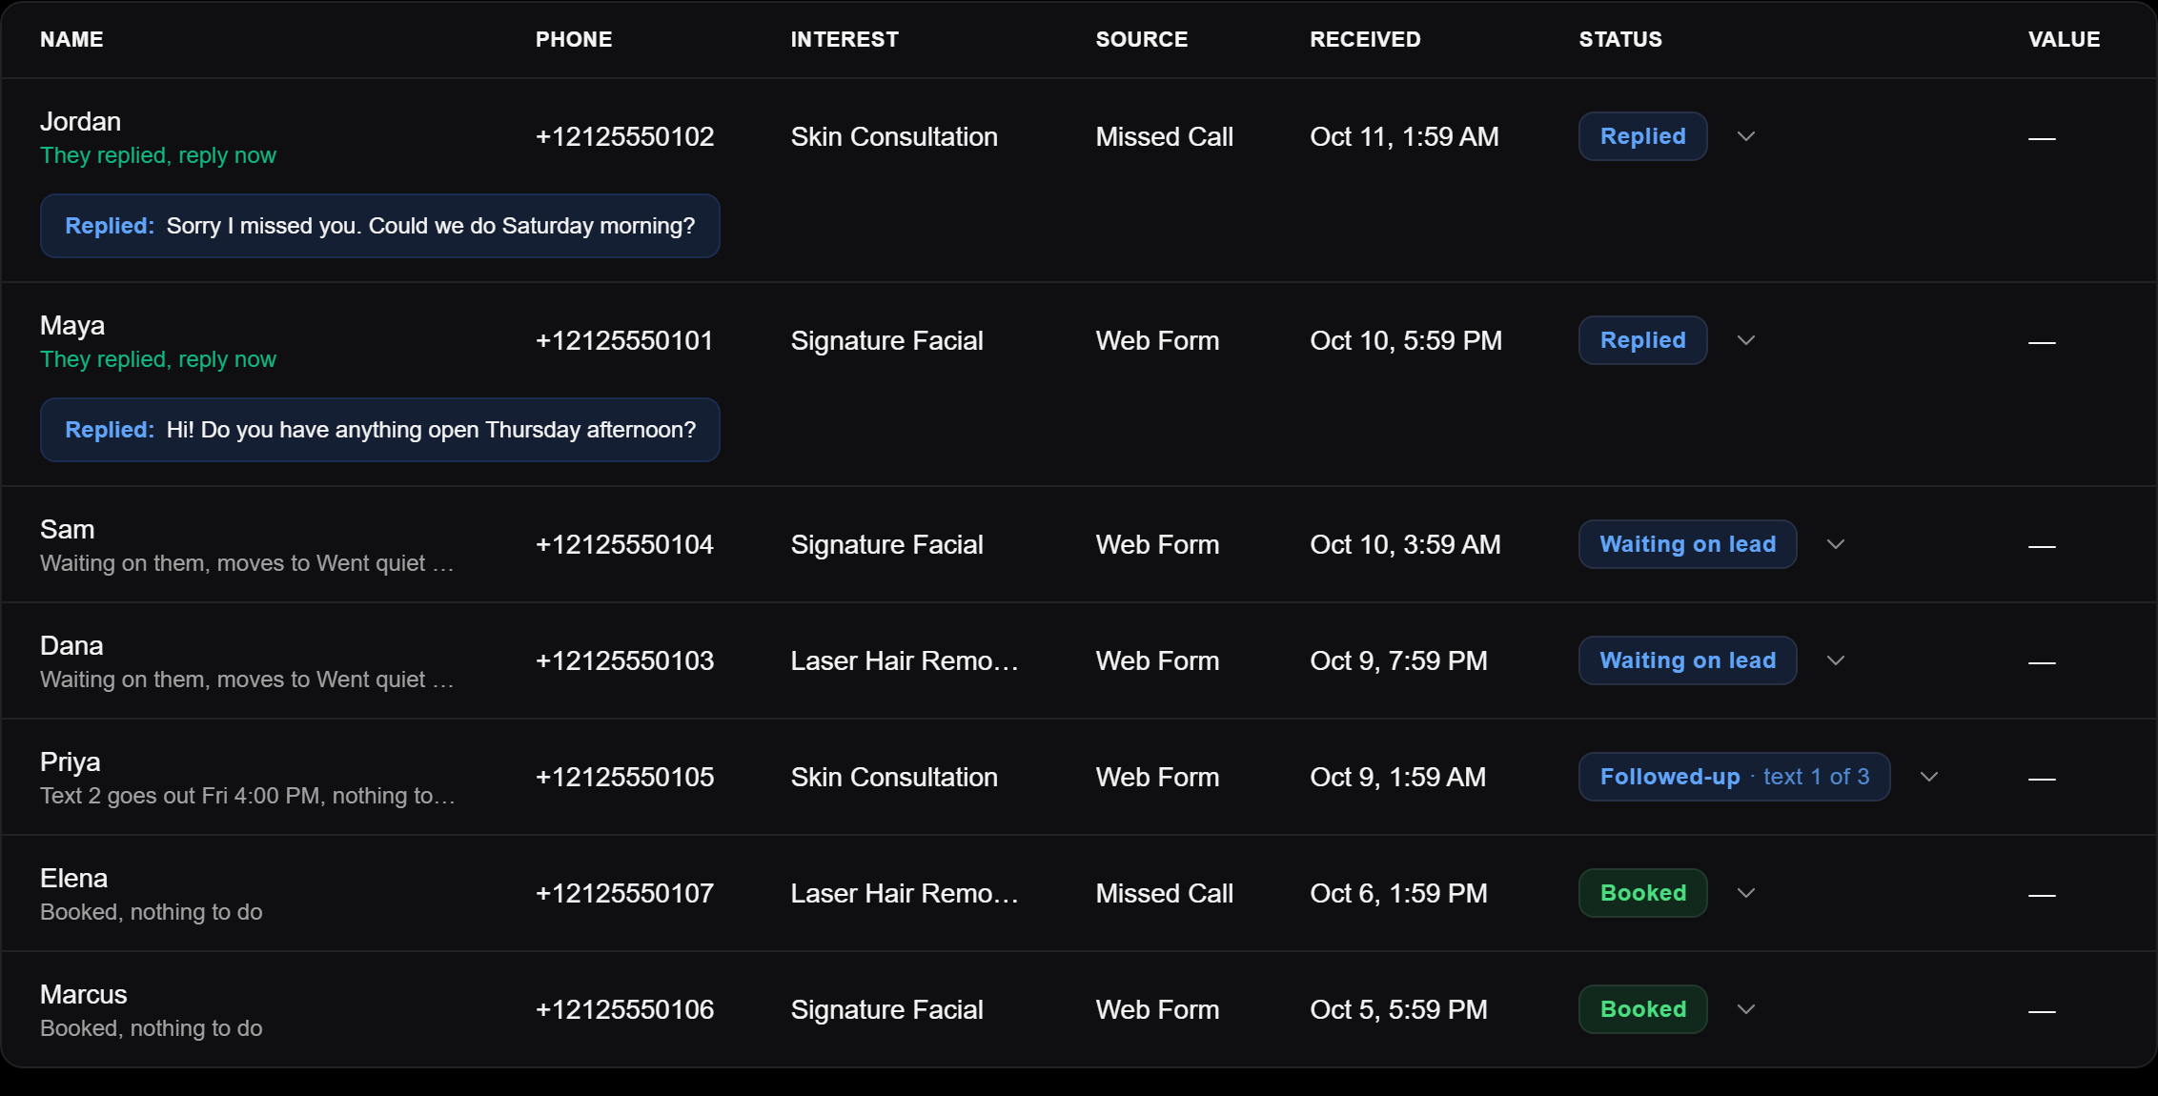Click Priya's Followed-up text 1 of 3 badge
Image resolution: width=2158 pixels, height=1096 pixels.
click(1734, 777)
